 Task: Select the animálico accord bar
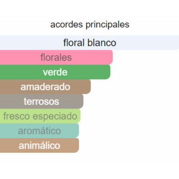coord(40,145)
